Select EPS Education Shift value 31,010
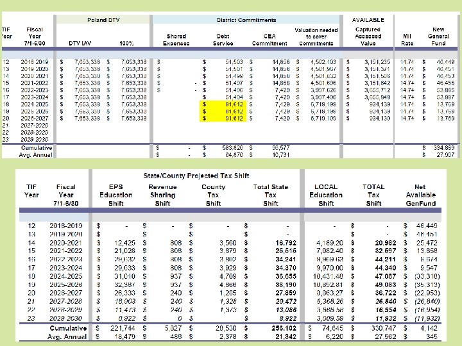Viewport: 462px width, 346px height. [124, 277]
